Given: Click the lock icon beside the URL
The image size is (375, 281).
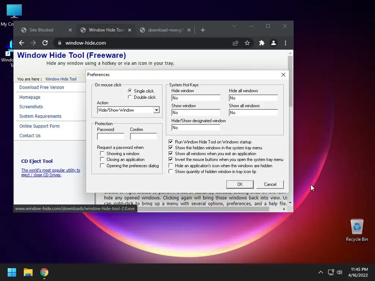Looking at the screenshot, I should [60, 43].
